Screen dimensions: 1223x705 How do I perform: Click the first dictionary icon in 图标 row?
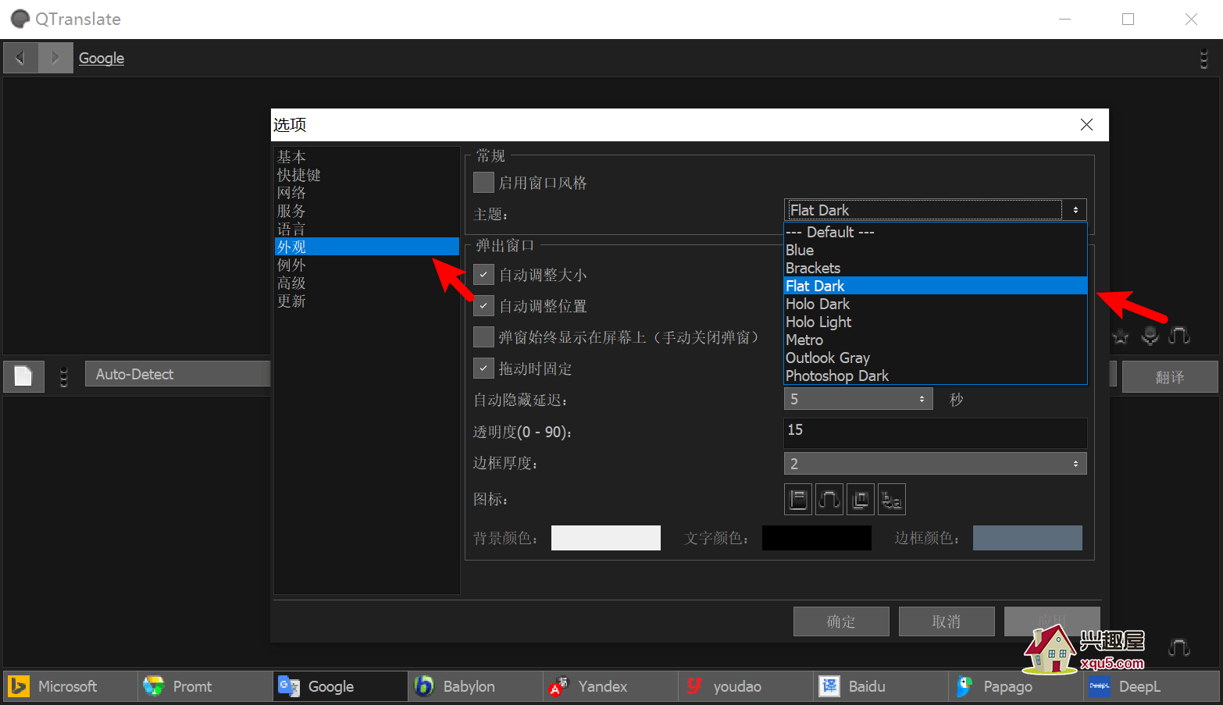[x=797, y=500]
